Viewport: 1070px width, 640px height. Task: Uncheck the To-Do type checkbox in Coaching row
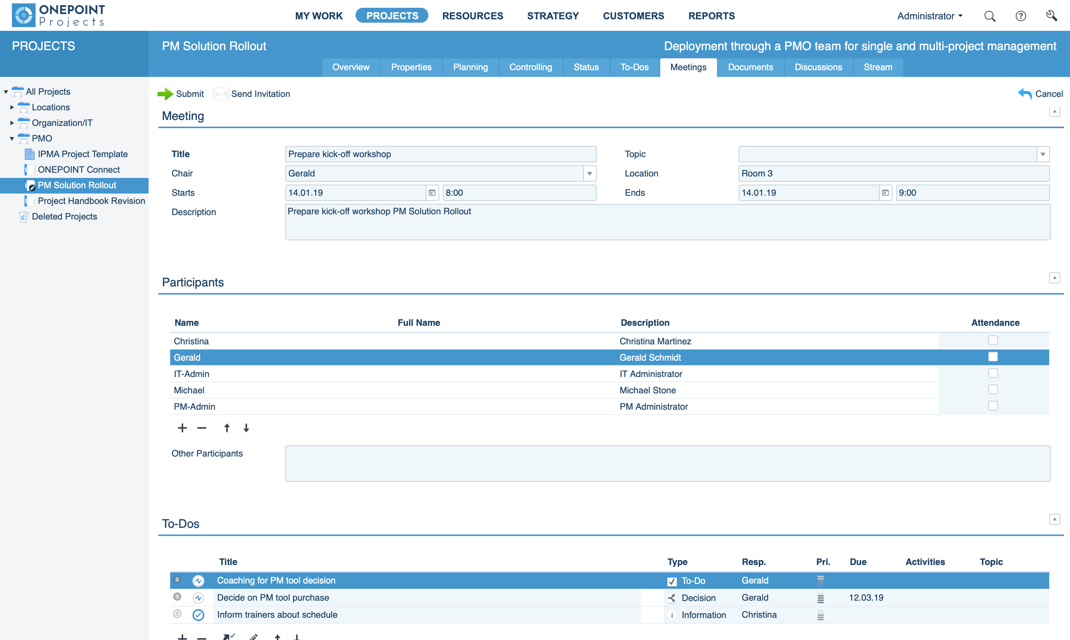[671, 581]
